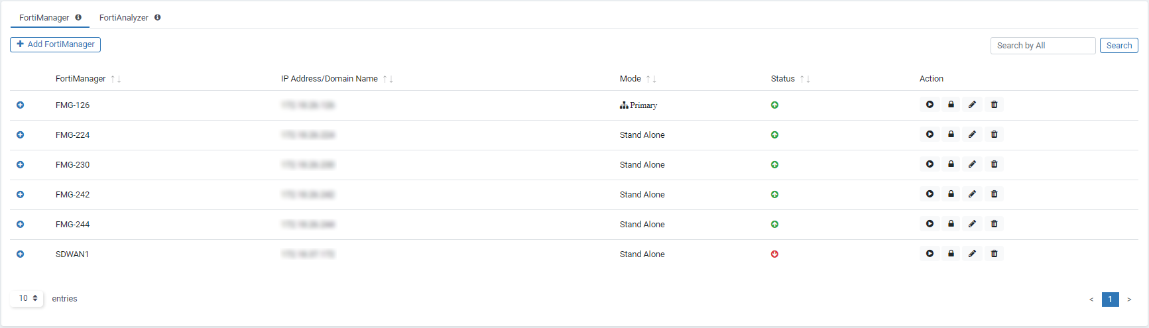The height and width of the screenshot is (328, 1149).
Task: Focus the Search by All field
Action: coord(1043,46)
